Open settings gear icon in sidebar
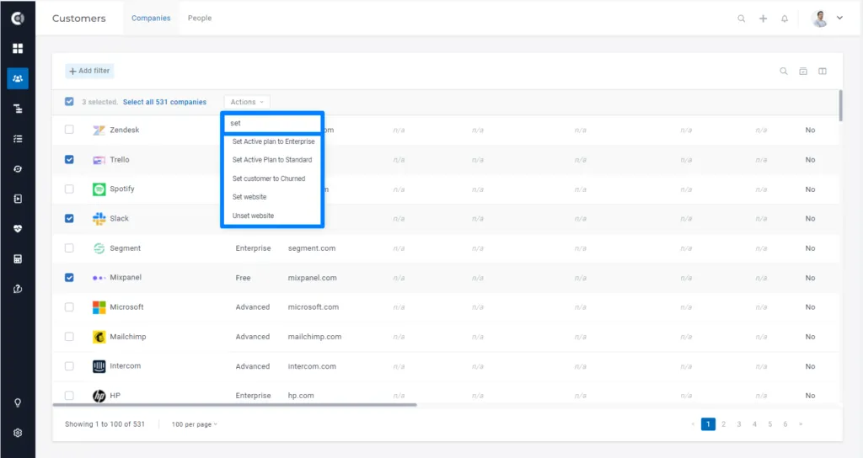863x458 pixels. [x=18, y=433]
